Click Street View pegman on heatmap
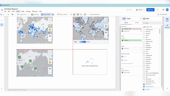This screenshot has width=170, height=96. (50, 62)
